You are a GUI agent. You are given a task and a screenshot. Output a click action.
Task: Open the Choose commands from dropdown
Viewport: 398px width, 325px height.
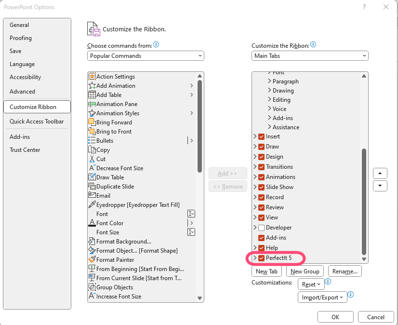coord(146,56)
